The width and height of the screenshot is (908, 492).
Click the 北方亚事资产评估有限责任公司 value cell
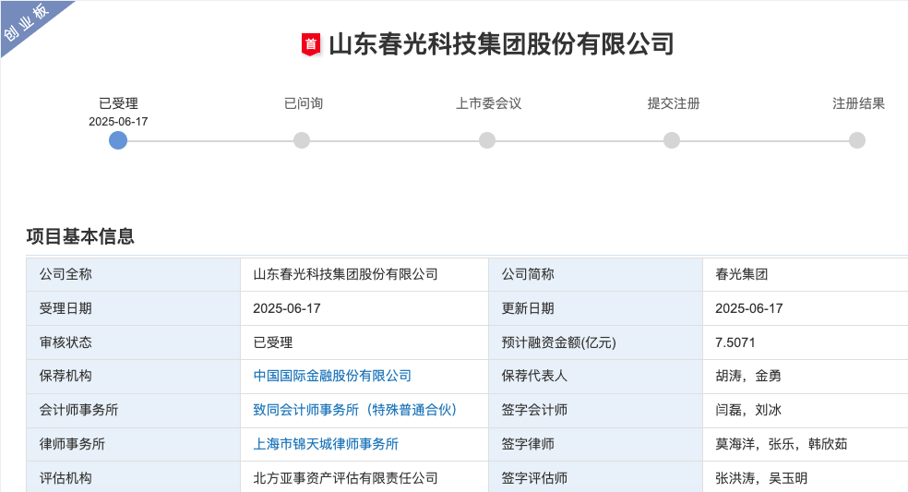point(364,477)
